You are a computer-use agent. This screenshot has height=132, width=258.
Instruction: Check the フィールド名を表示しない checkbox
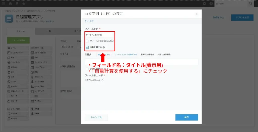[87, 41]
